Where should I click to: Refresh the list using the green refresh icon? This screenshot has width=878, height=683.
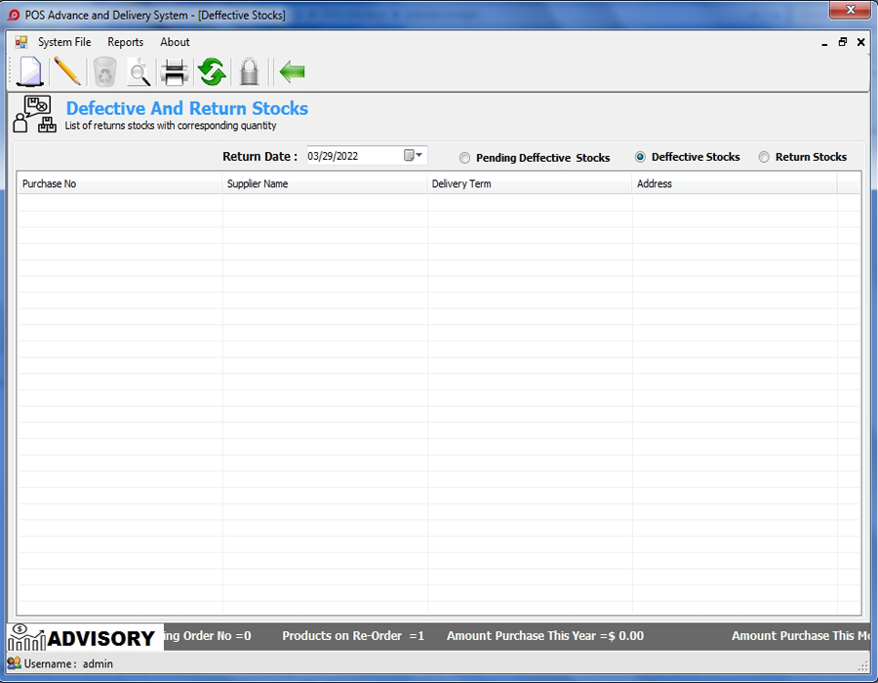pyautogui.click(x=212, y=71)
